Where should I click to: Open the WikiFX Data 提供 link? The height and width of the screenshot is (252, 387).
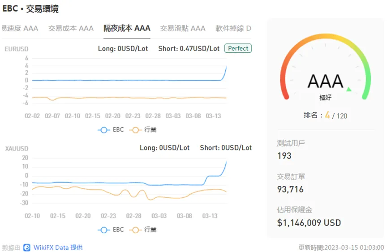[x=58, y=248]
